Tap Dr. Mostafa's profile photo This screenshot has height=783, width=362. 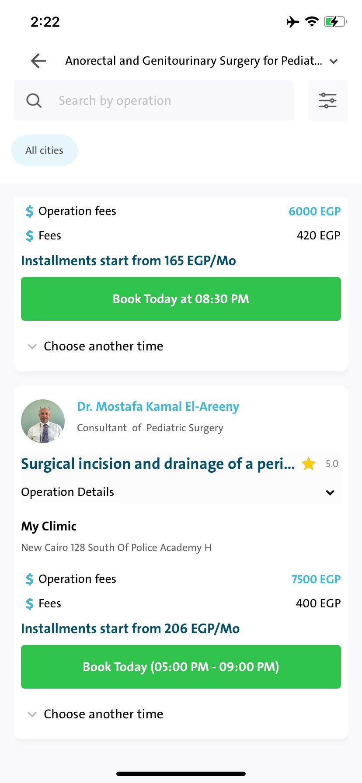(x=43, y=421)
